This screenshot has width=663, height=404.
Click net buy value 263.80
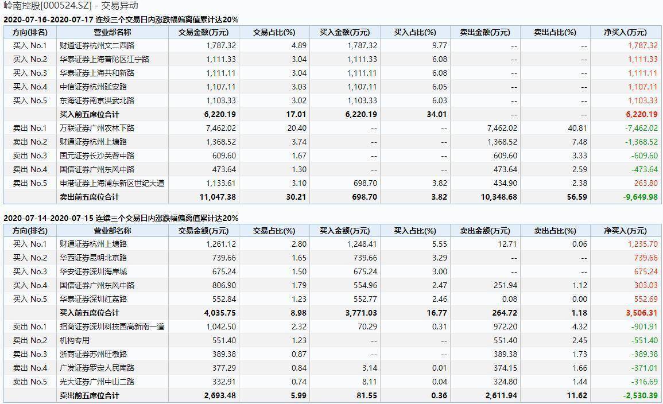tap(646, 183)
